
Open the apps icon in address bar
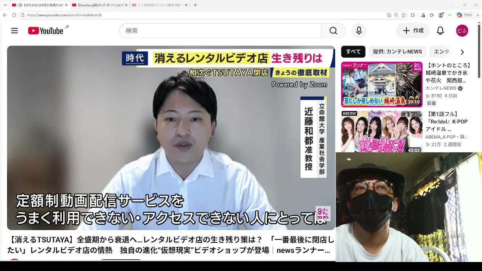tap(389, 15)
